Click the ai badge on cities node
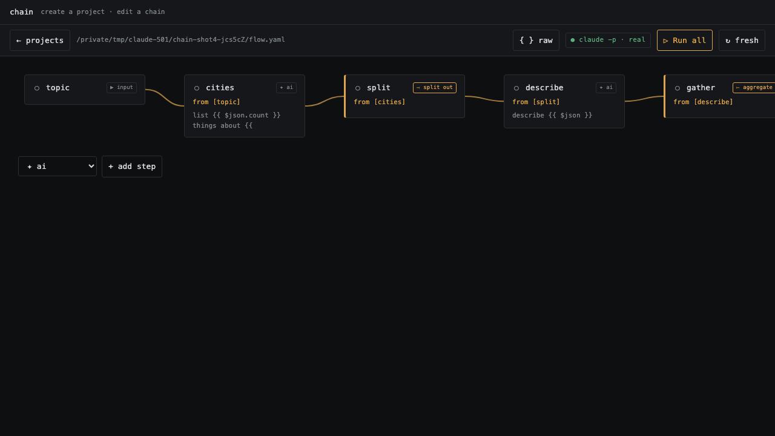This screenshot has width=775, height=436. (x=286, y=88)
